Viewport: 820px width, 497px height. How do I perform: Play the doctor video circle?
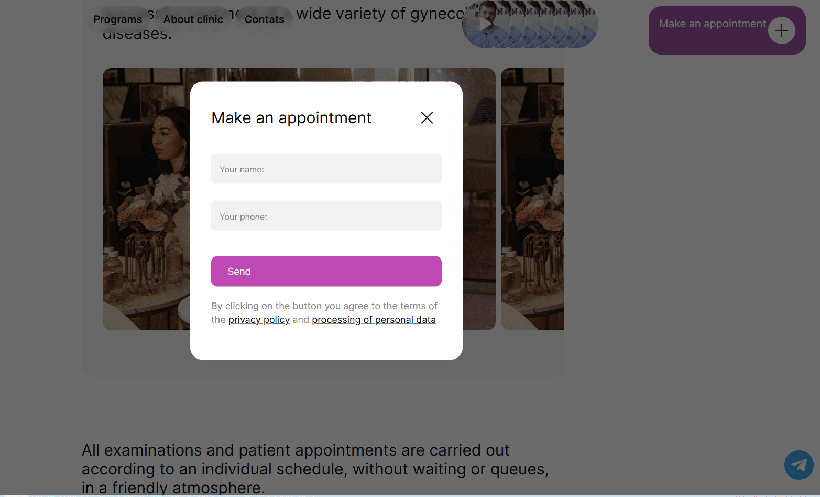[486, 25]
